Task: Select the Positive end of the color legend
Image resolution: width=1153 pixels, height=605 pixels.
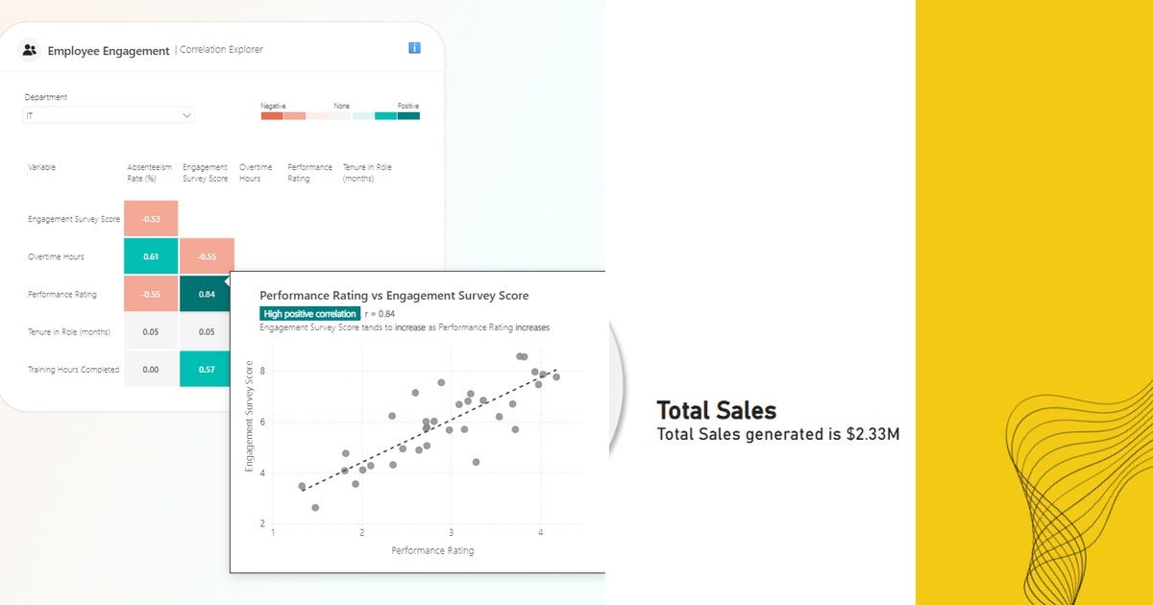Action: pyautogui.click(x=407, y=114)
